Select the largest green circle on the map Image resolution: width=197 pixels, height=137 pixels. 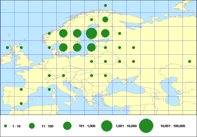91,34
